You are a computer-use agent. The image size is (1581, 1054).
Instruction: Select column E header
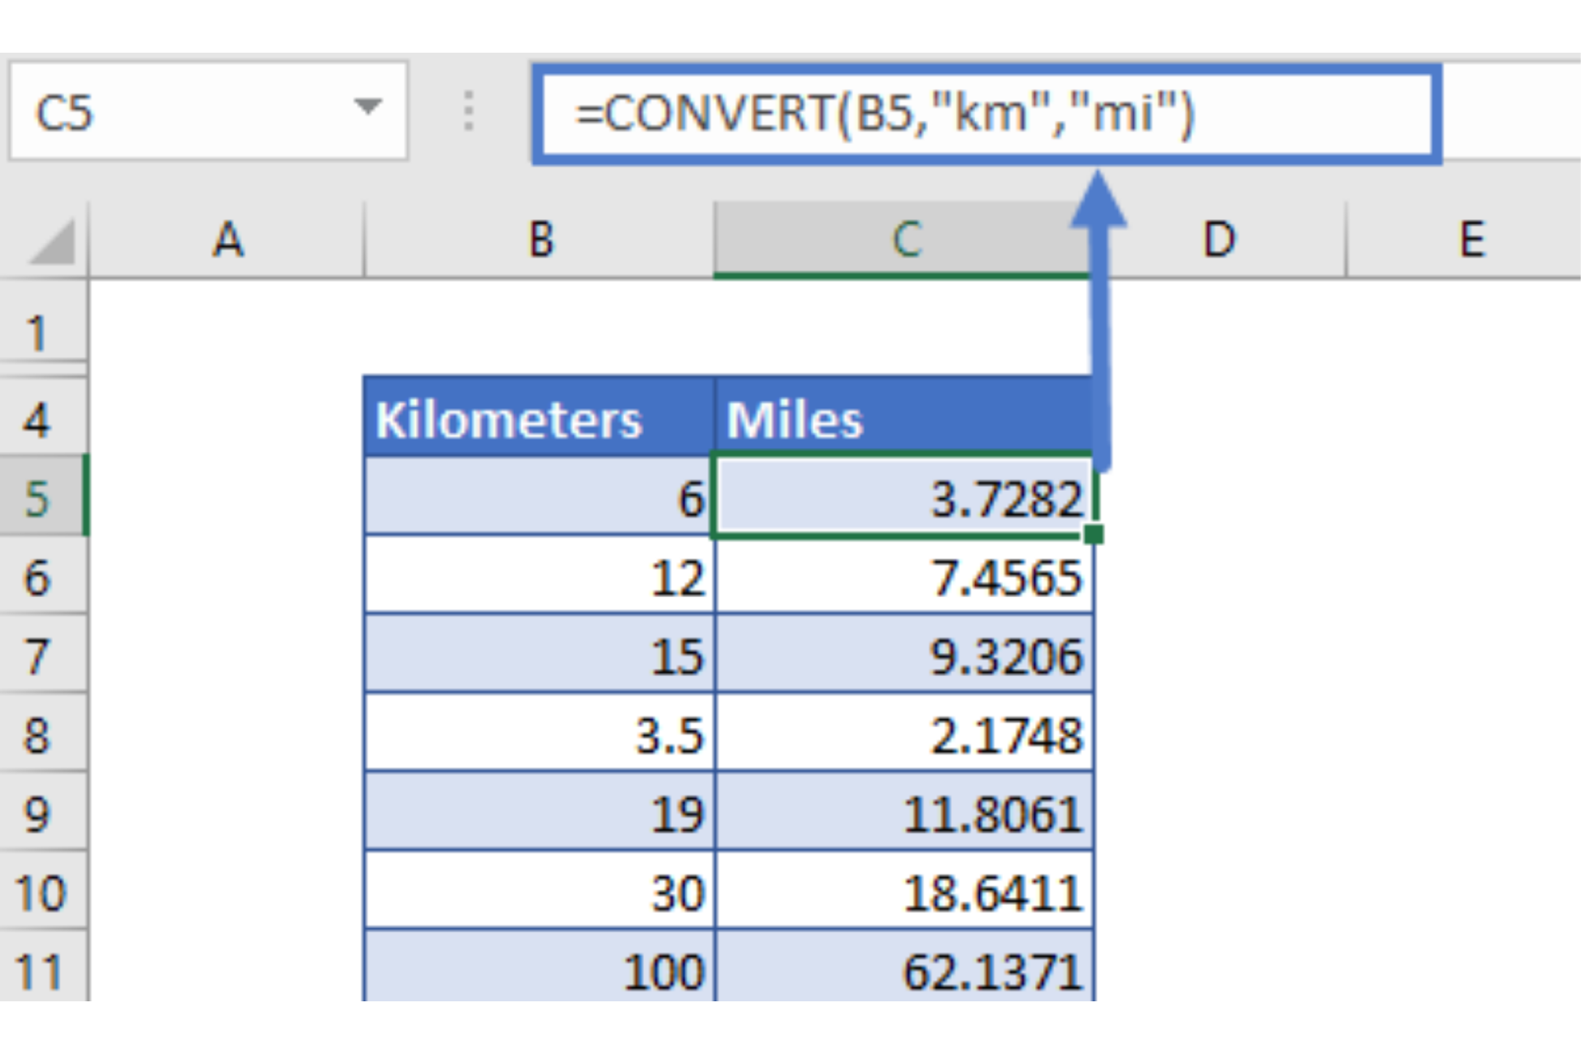pos(1471,240)
